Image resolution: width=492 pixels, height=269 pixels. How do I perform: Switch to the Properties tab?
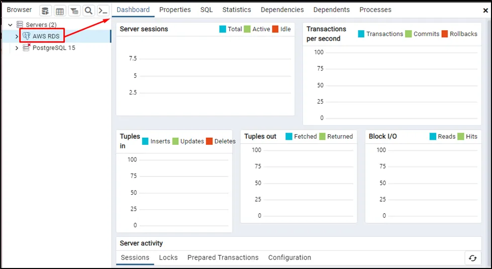click(x=175, y=10)
